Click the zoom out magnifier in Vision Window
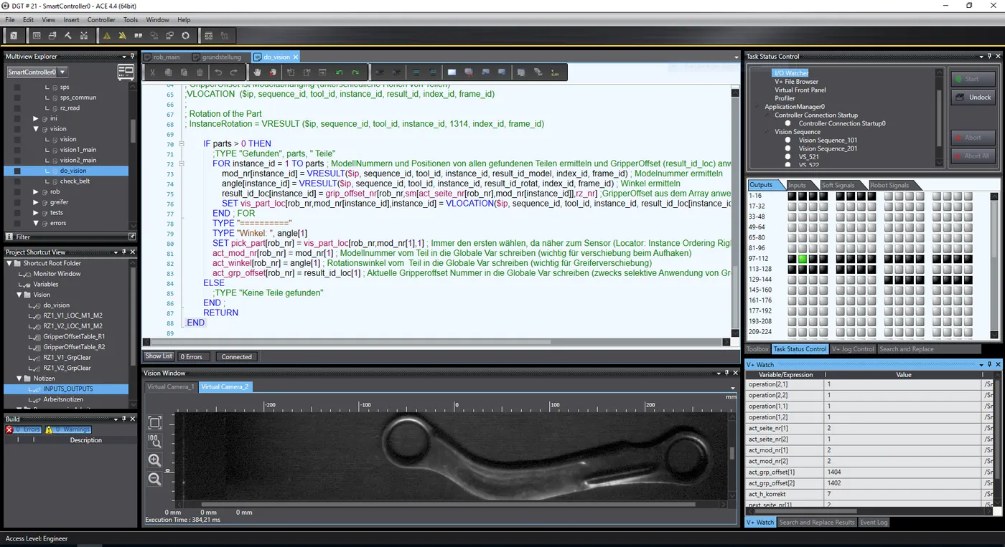 154,479
